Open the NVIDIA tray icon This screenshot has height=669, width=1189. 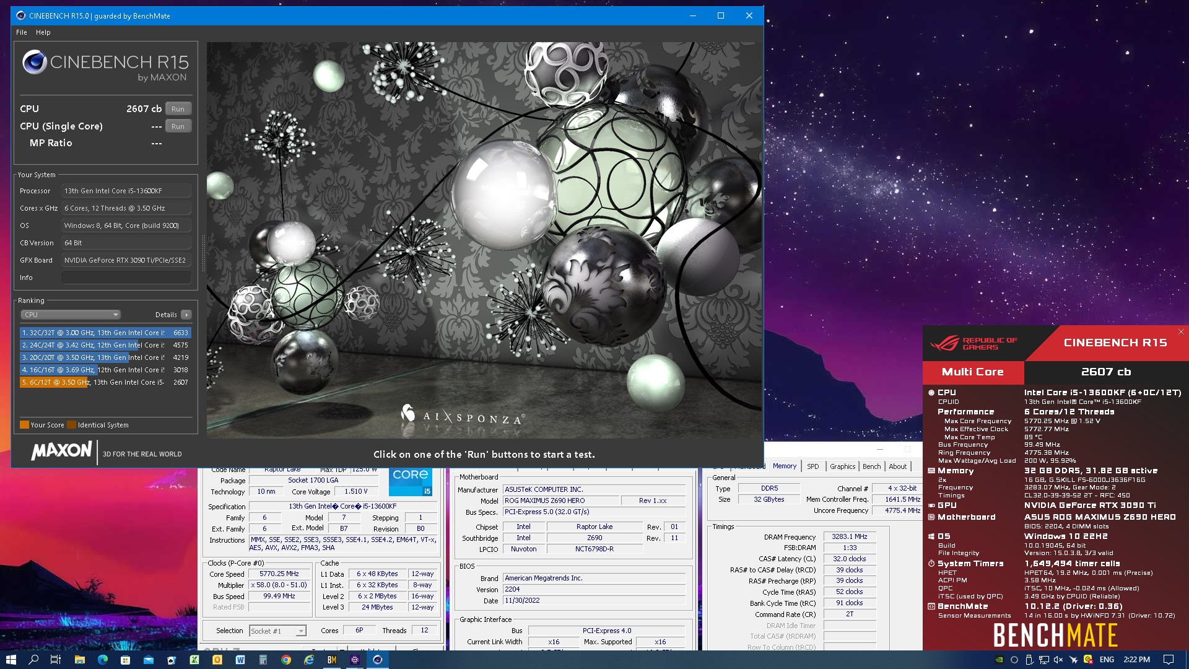click(x=999, y=660)
